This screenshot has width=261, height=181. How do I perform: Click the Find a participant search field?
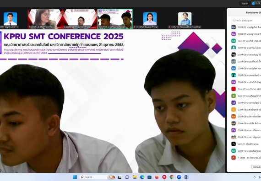coord(246,21)
